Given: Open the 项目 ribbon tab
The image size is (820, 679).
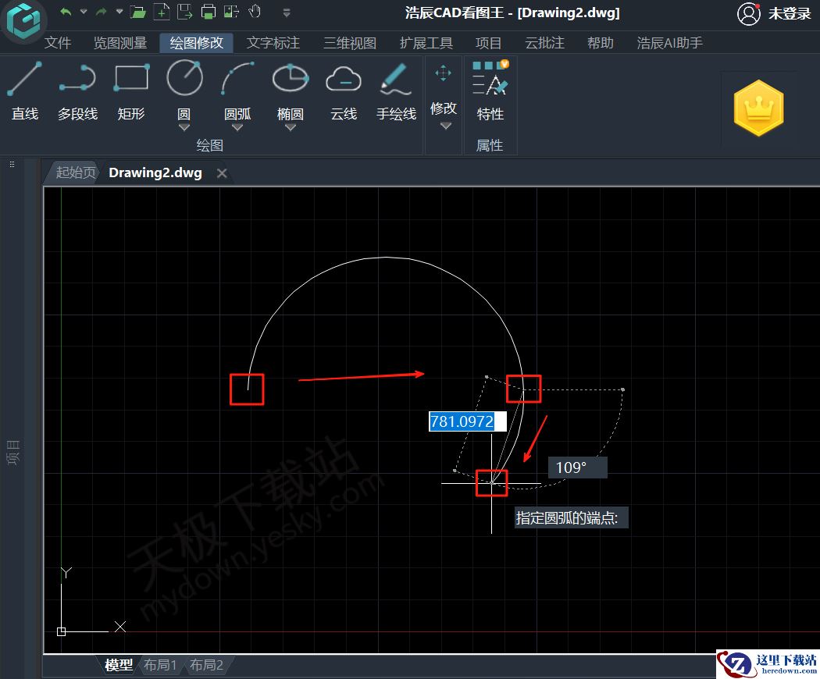Looking at the screenshot, I should [488, 43].
